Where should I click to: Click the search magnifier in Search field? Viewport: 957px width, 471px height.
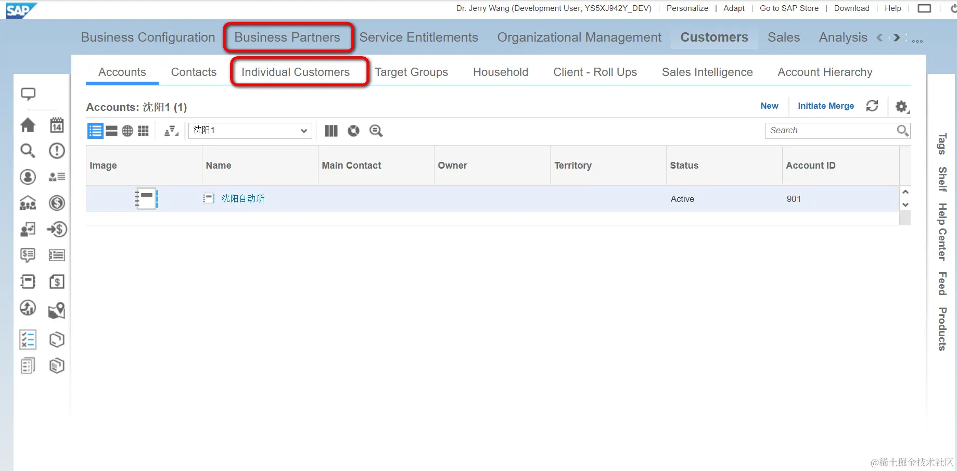click(x=903, y=131)
